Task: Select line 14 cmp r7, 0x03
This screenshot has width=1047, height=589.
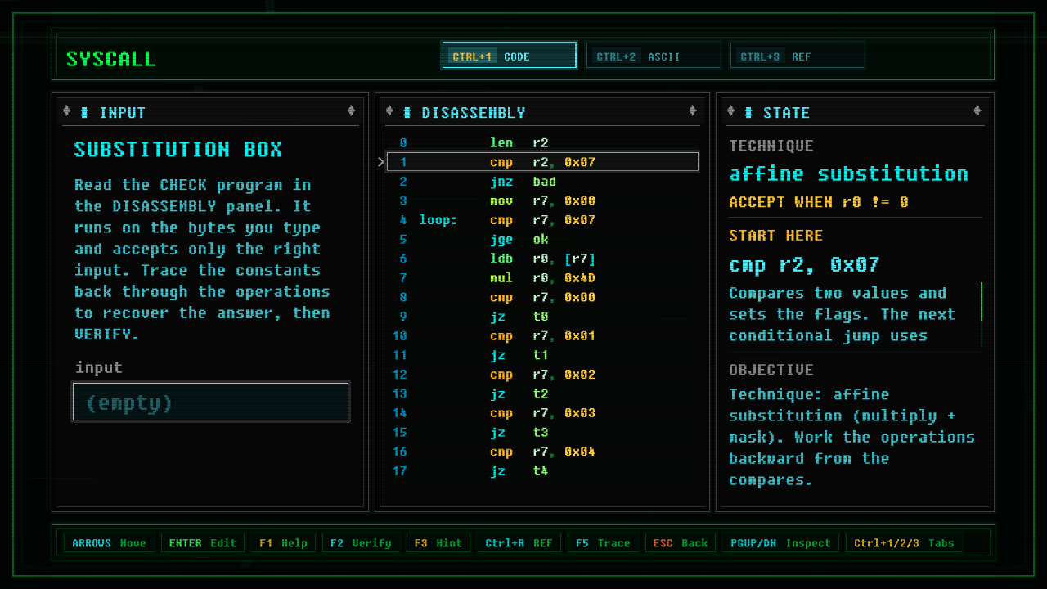Action: (542, 413)
